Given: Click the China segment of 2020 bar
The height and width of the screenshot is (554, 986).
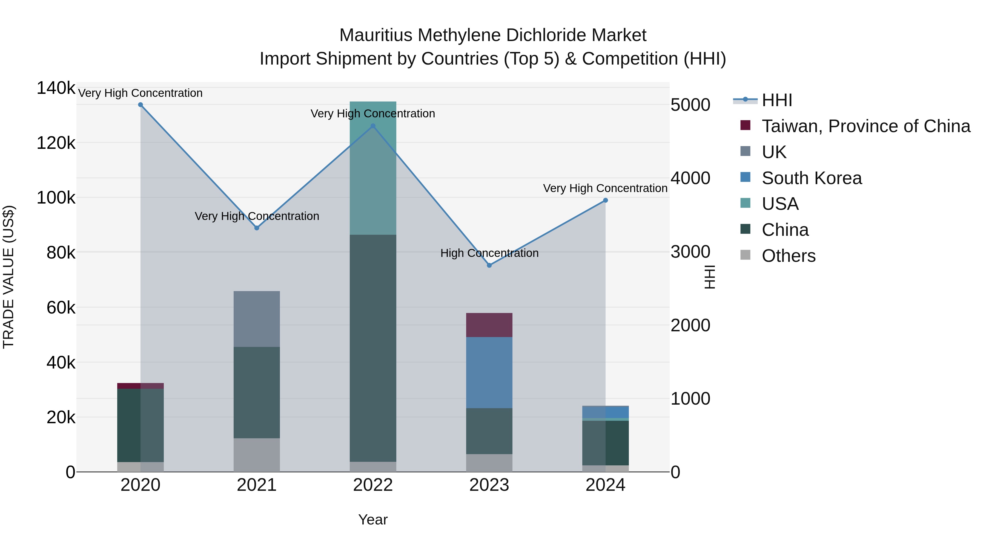Looking at the screenshot, I should point(141,425).
